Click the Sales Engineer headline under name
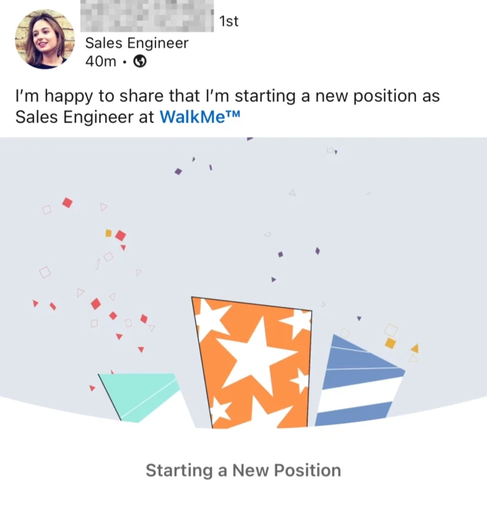The image size is (487, 510). click(x=137, y=43)
